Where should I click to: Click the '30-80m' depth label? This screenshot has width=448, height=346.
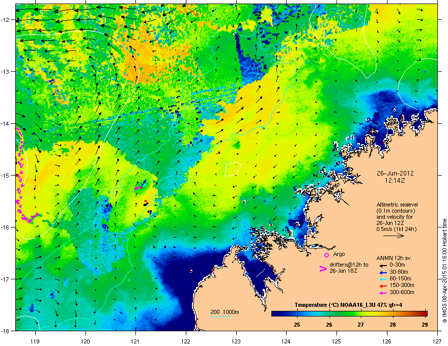pos(399,272)
